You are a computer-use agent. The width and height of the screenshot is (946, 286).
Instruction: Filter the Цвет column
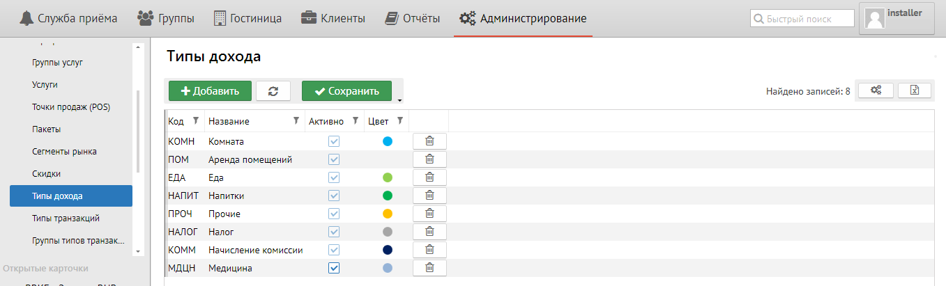pos(400,120)
